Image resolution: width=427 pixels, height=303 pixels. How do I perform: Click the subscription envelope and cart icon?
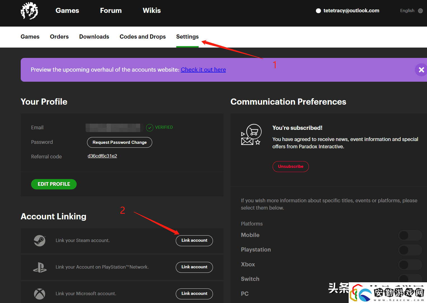coord(251,135)
